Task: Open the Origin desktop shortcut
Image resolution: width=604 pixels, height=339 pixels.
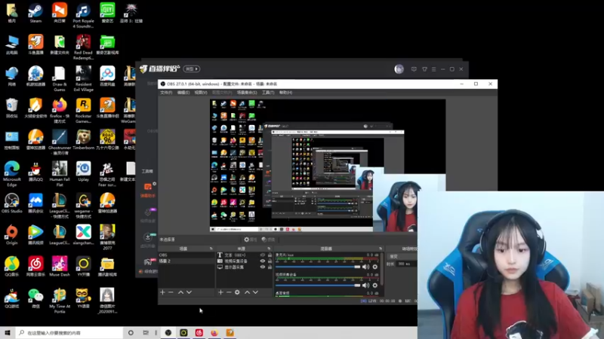Action: 11,235
